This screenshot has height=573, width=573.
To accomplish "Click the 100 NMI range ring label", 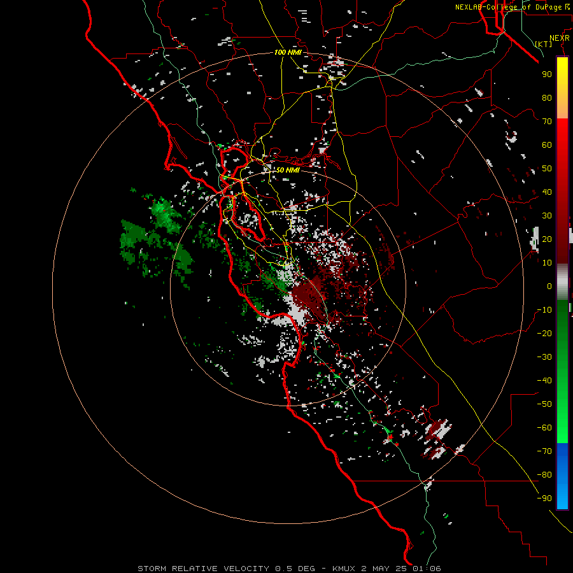I will pyautogui.click(x=288, y=52).
